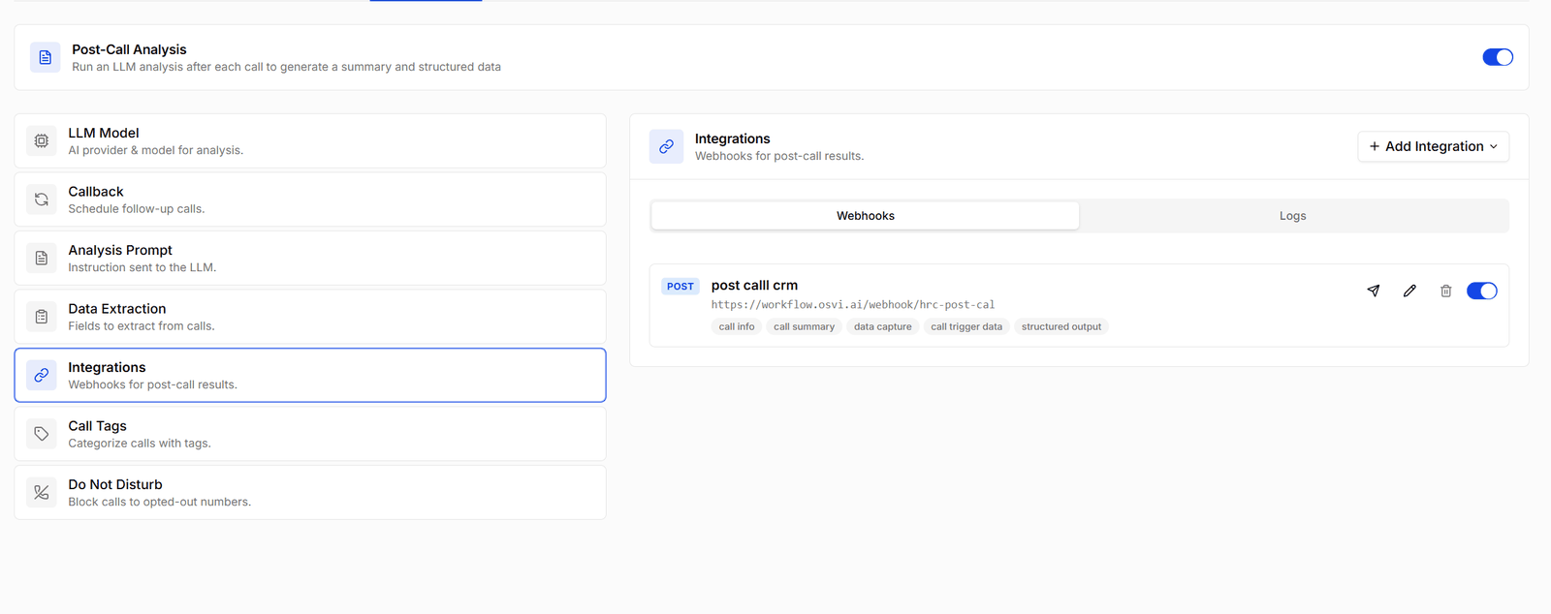This screenshot has height=614, width=1551.
Task: Click the 'post calll crm' webhook name
Action: [754, 285]
